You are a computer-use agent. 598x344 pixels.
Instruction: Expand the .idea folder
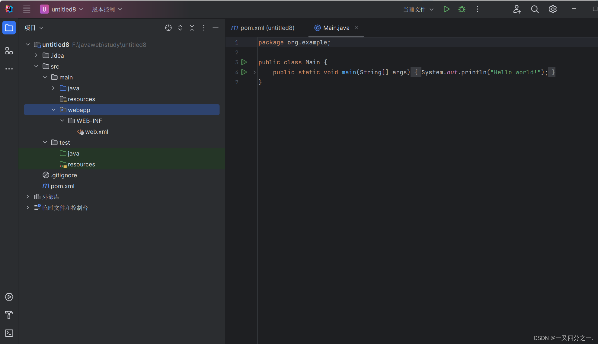coord(36,56)
